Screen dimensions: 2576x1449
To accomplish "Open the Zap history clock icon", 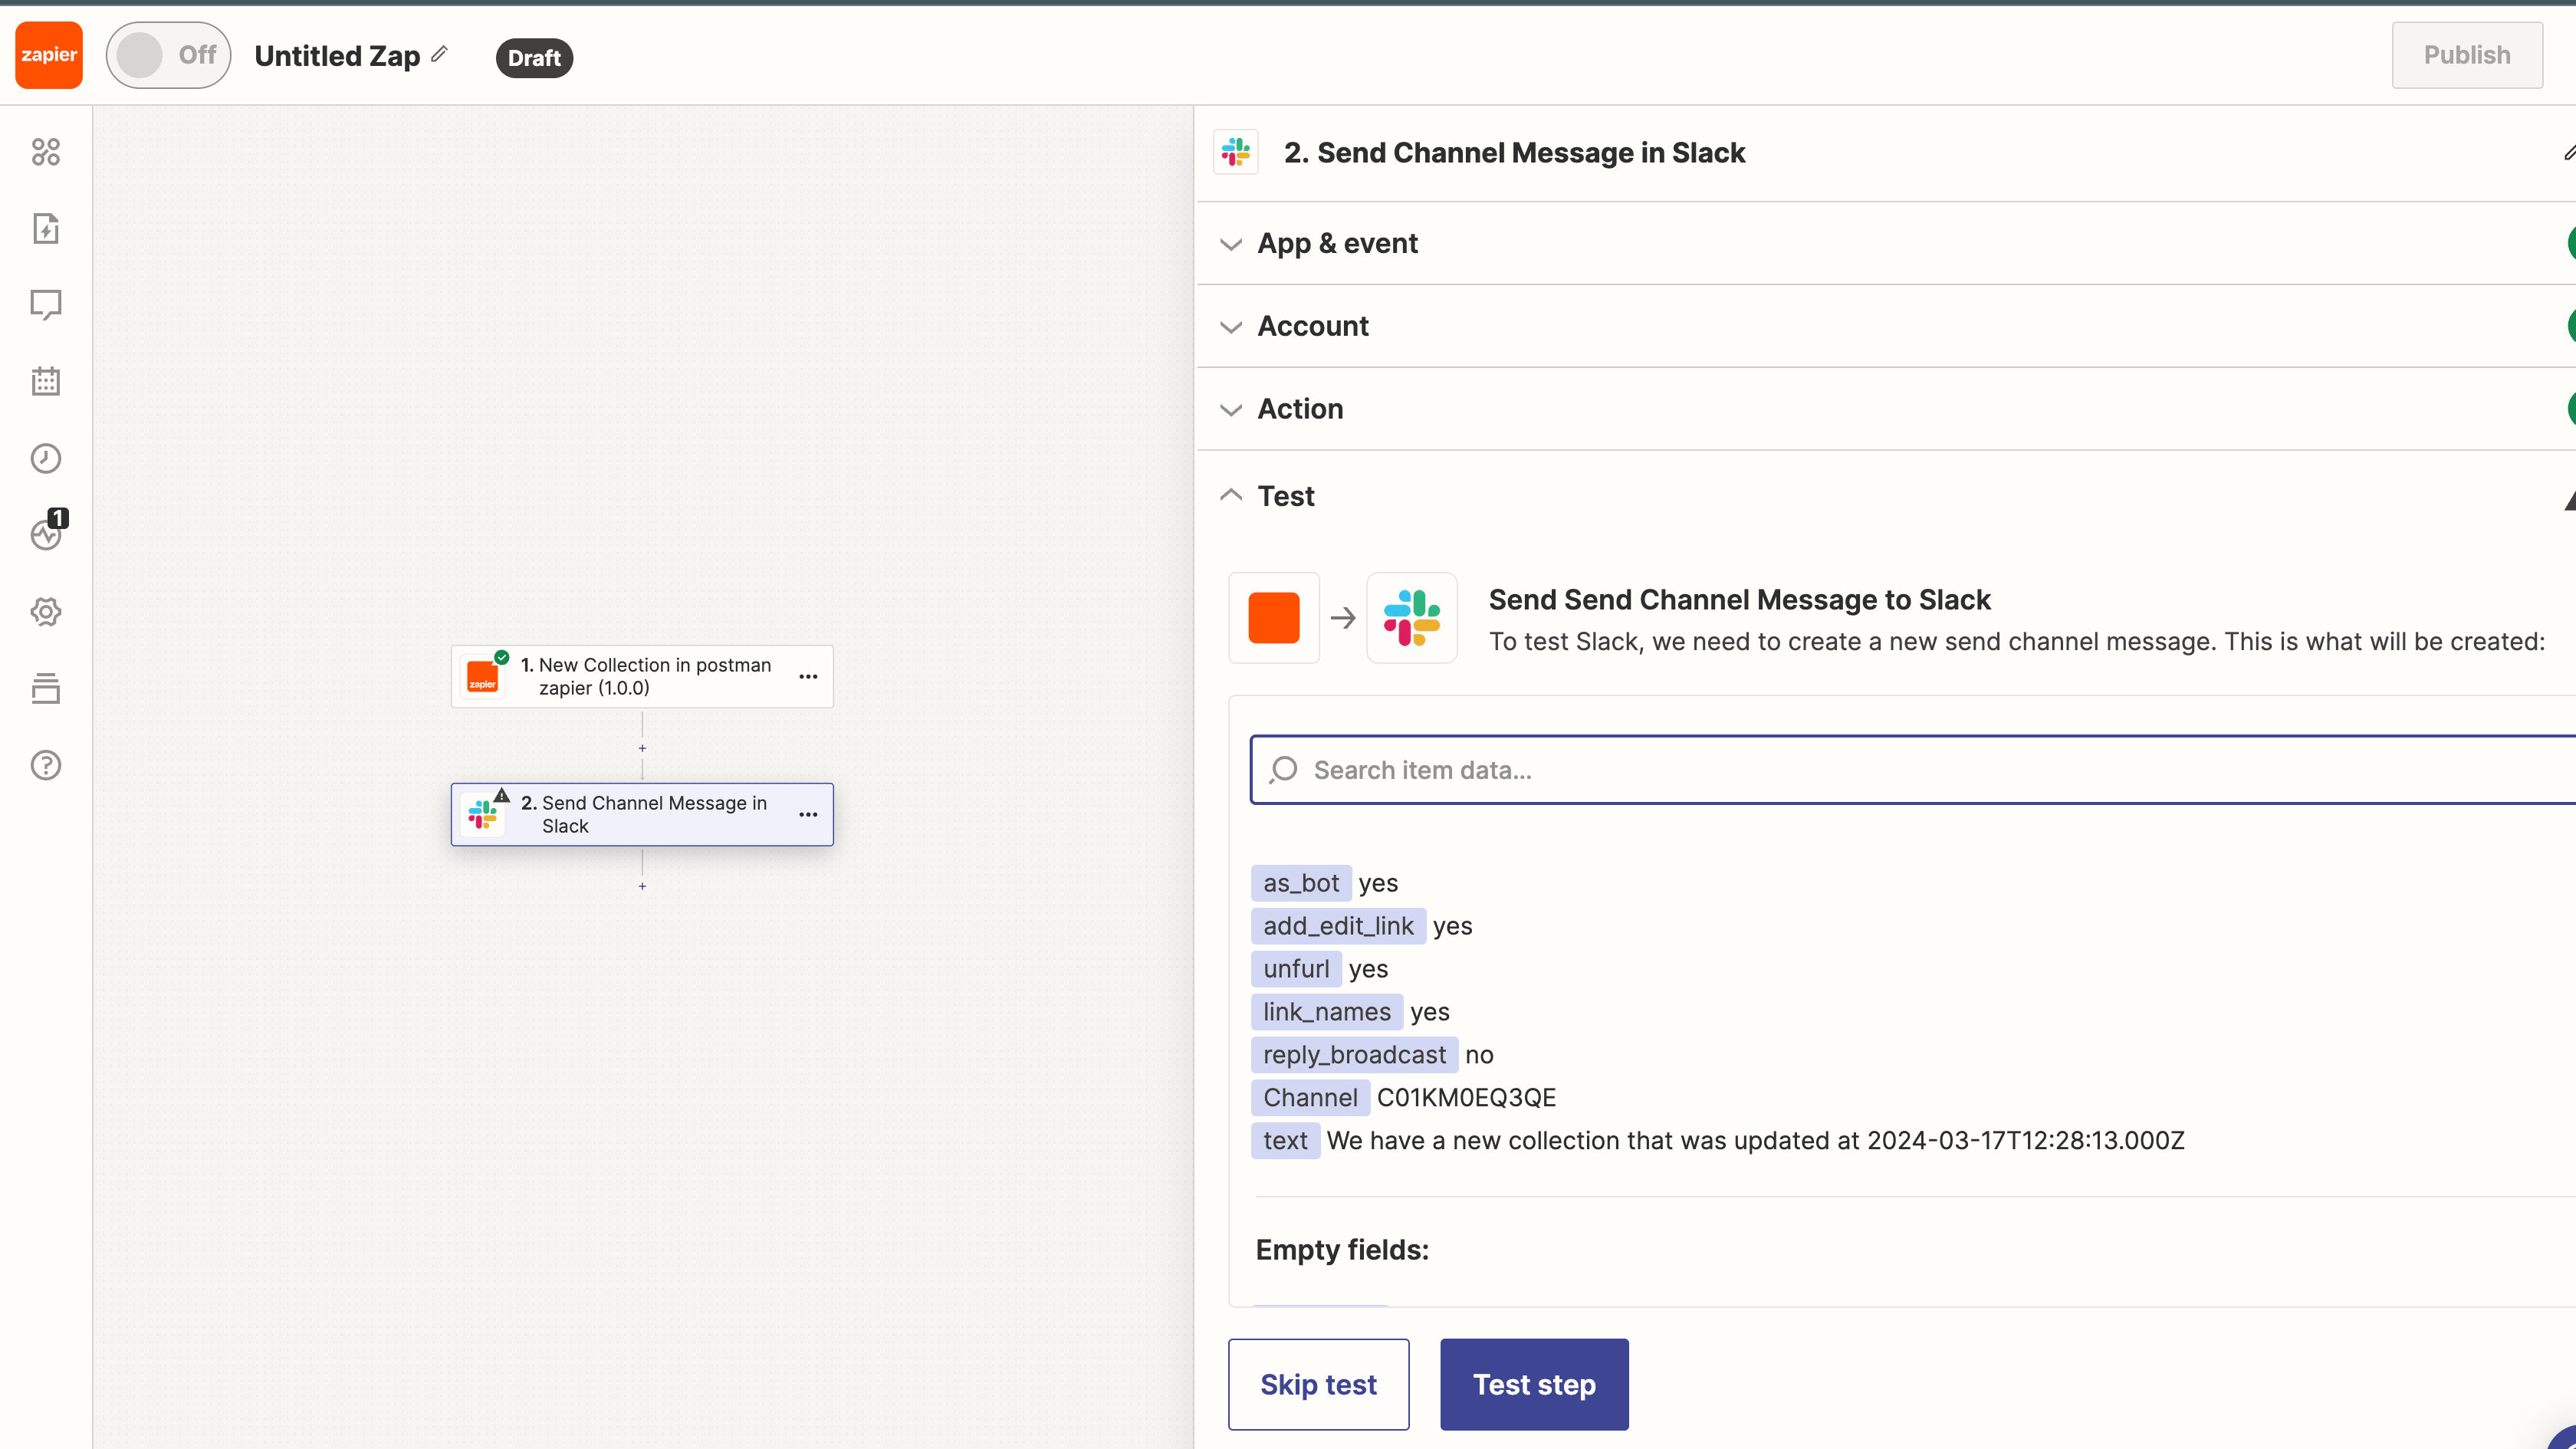I will click(46, 458).
